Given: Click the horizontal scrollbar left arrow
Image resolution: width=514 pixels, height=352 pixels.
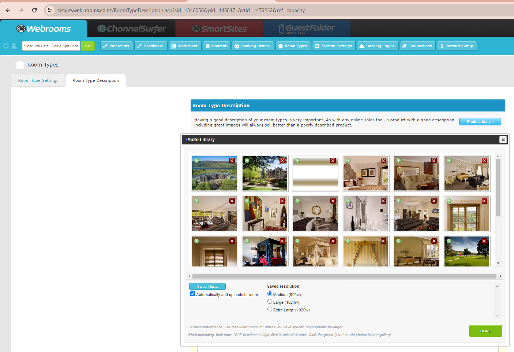Looking at the screenshot, I should [x=189, y=276].
